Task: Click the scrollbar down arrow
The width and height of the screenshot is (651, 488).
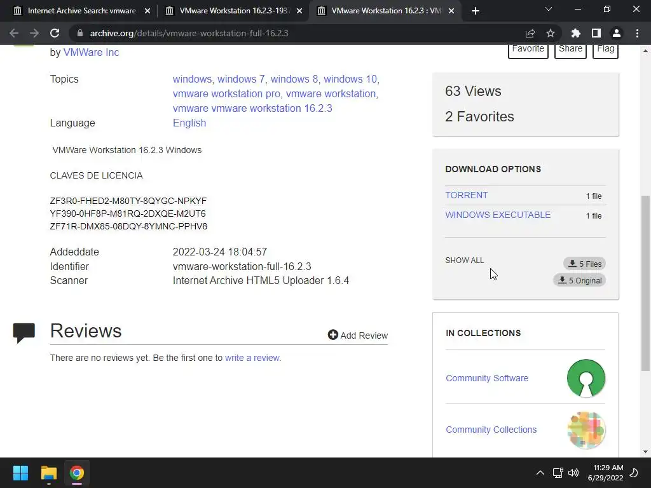Action: click(645, 452)
